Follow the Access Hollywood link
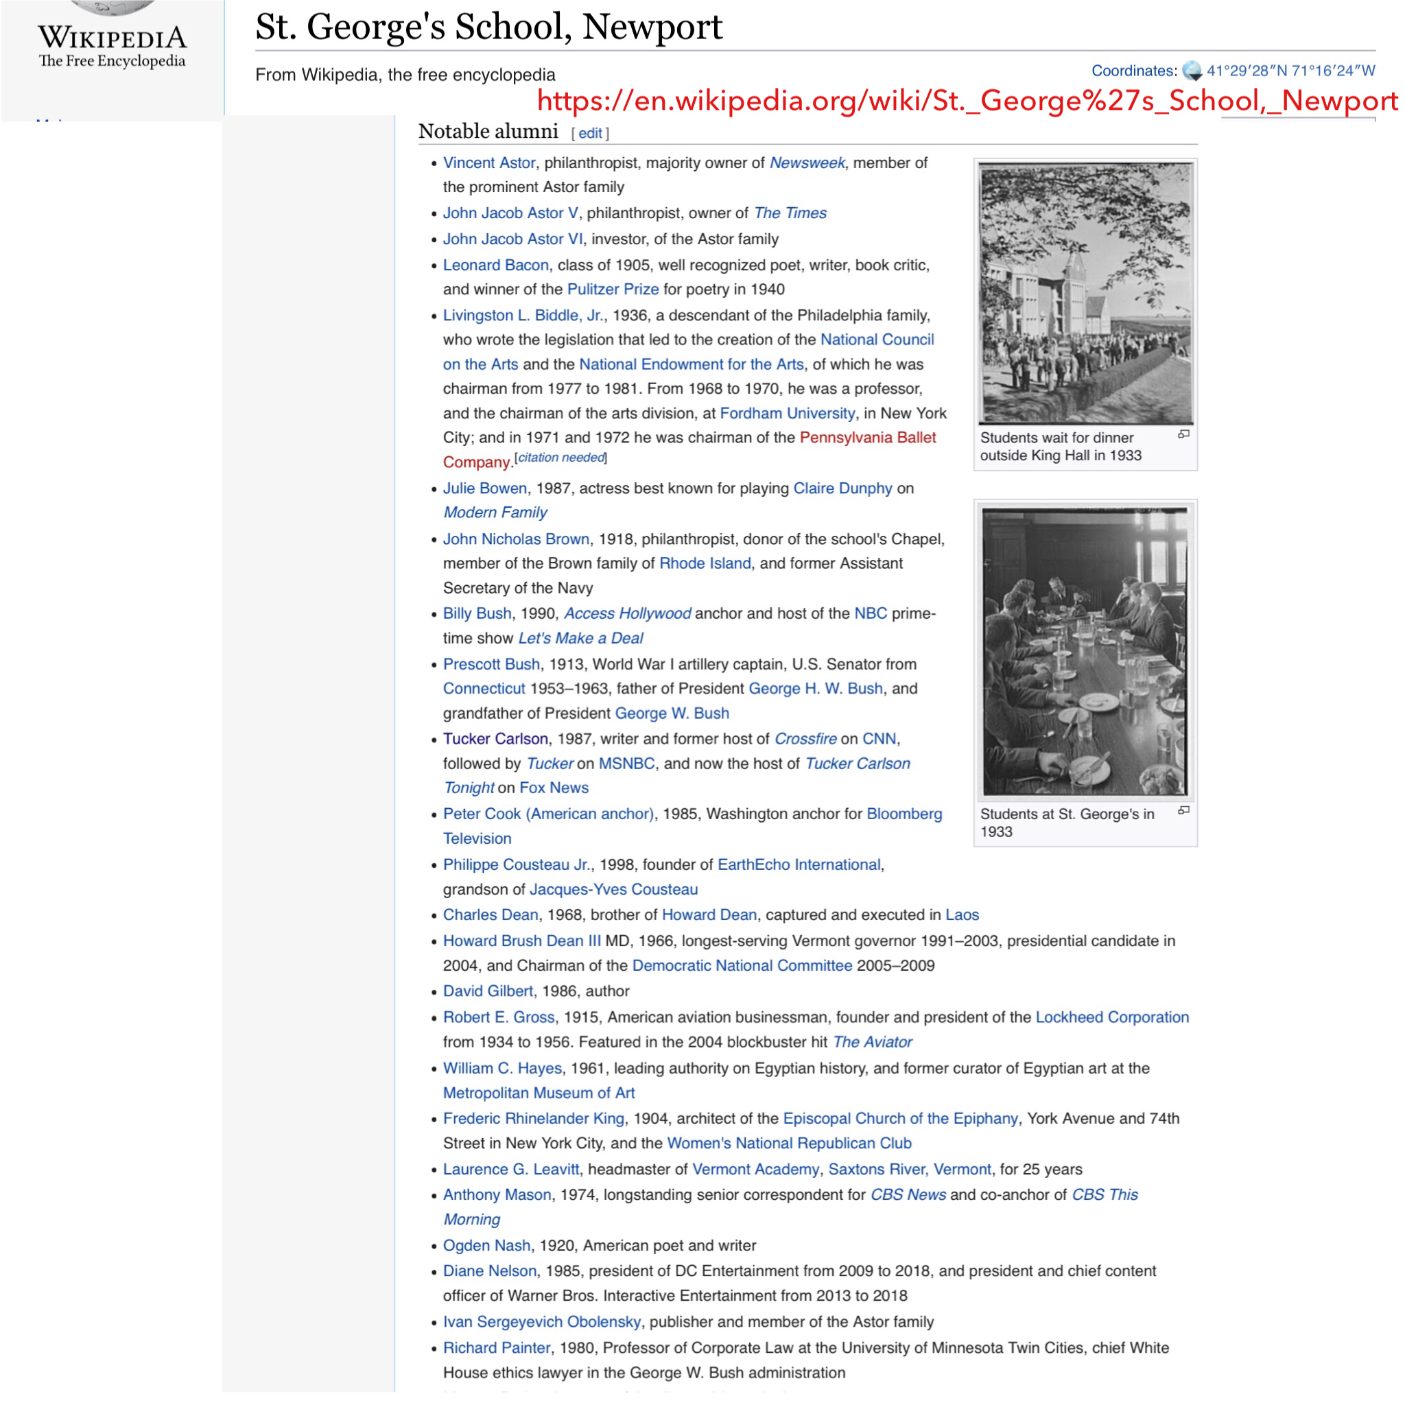This screenshot has width=1405, height=1405. pos(628,614)
